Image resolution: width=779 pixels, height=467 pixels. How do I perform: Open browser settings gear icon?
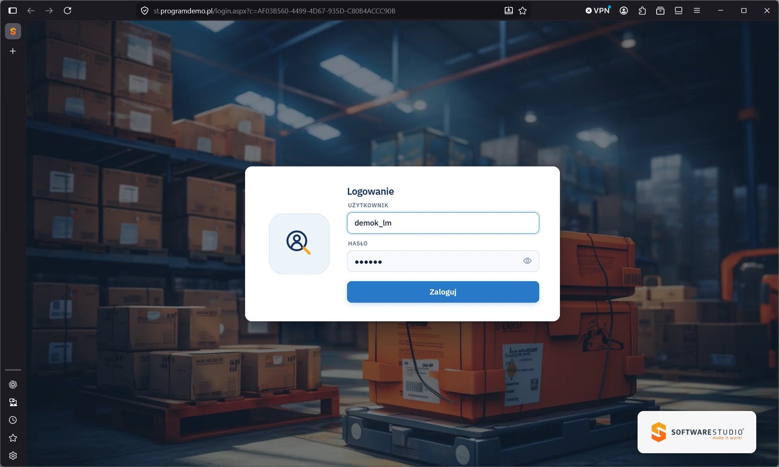click(x=13, y=456)
